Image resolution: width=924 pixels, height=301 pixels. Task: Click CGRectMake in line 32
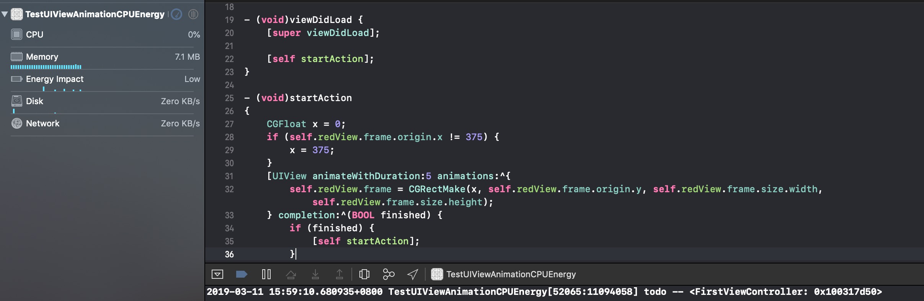[437, 189]
